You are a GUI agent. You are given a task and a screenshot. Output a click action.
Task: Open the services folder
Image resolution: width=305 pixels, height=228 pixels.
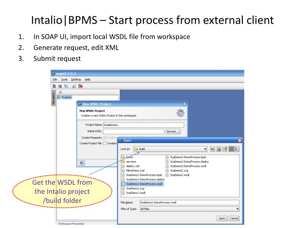[x=129, y=161]
